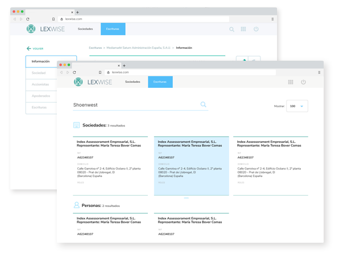Reload the page in front browser window
339x262 pixels.
75,73
